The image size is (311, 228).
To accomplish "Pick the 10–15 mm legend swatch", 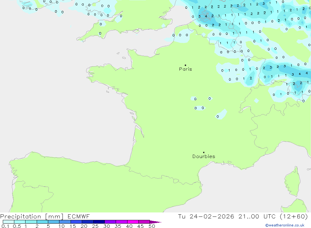I will pos(65,222).
